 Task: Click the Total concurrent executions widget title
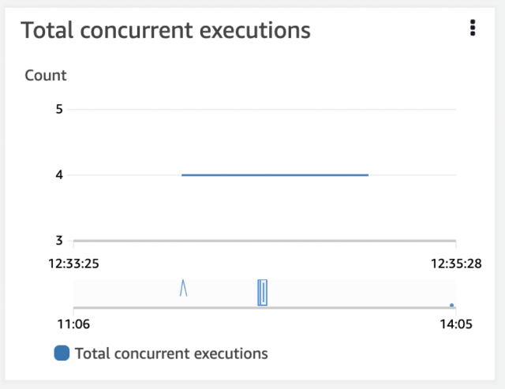(x=165, y=30)
